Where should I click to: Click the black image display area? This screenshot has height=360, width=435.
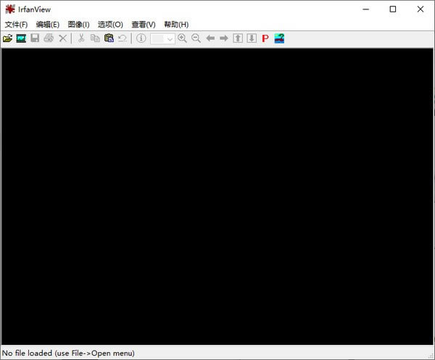pos(217,196)
